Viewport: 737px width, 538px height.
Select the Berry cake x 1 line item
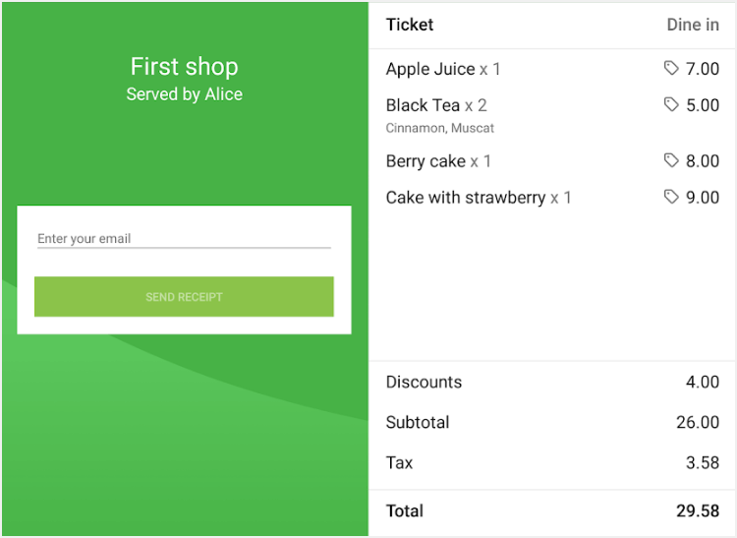pyautogui.click(x=438, y=161)
